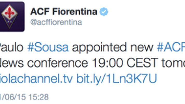Image resolution: width=185 pixels, height=104 pixels.
Task: Visit the violachannel.tv link
Action: pyautogui.click(x=37, y=79)
